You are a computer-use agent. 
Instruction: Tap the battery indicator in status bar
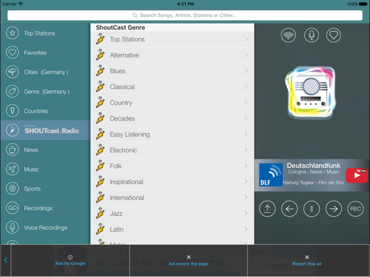pyautogui.click(x=363, y=4)
